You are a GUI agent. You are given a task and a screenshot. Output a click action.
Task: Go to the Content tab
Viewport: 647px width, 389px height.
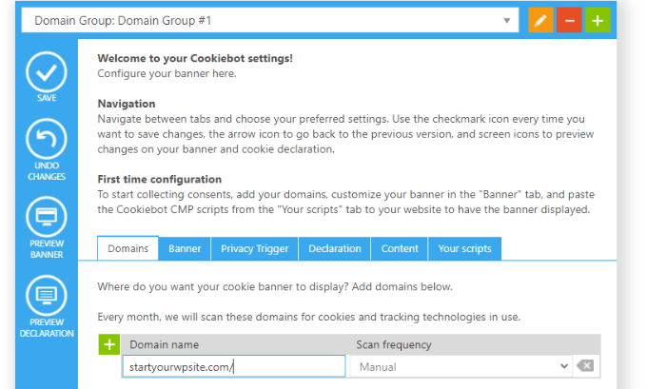[400, 248]
